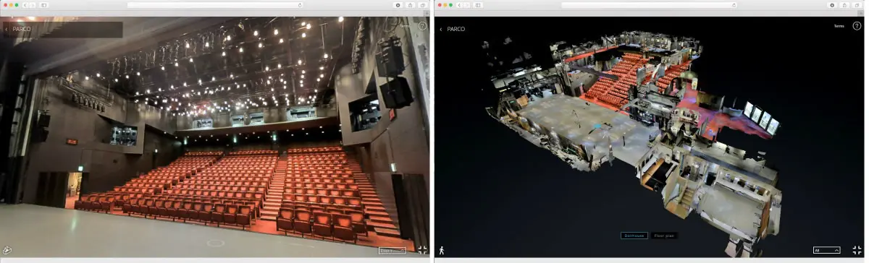Image resolution: width=869 pixels, height=263 pixels.
Task: Open downloads in the right Safari toolbar
Action: (x=831, y=5)
